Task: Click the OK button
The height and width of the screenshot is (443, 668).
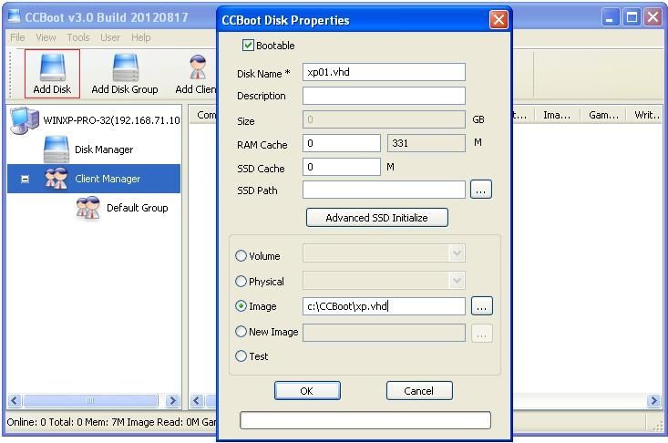Action: [307, 391]
